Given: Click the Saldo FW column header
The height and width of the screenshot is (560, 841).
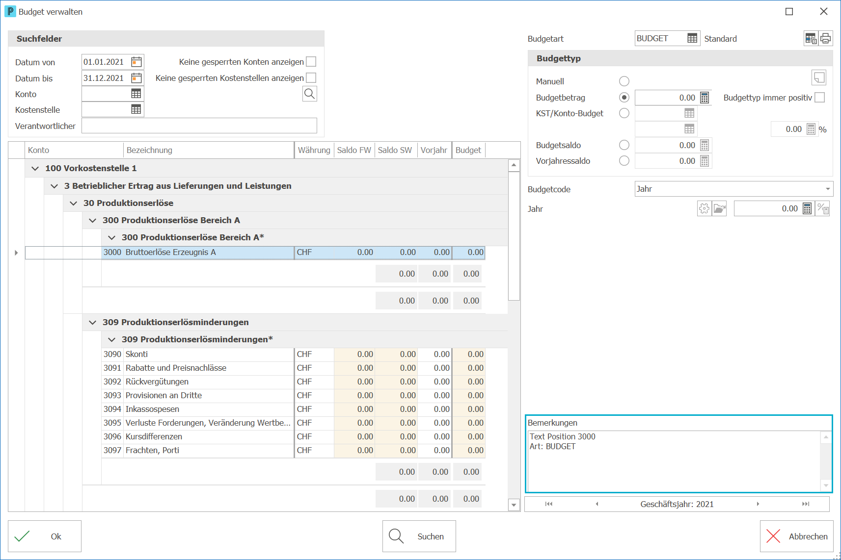Looking at the screenshot, I should tap(354, 150).
